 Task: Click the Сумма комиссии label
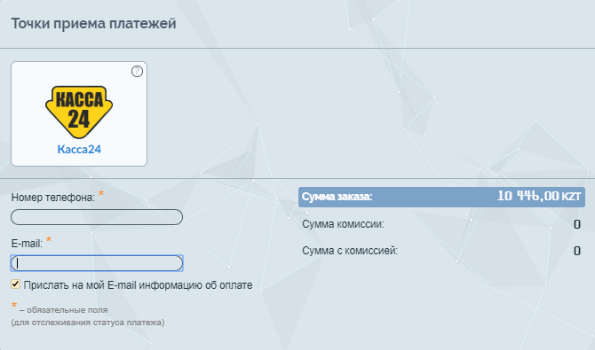coord(343,224)
